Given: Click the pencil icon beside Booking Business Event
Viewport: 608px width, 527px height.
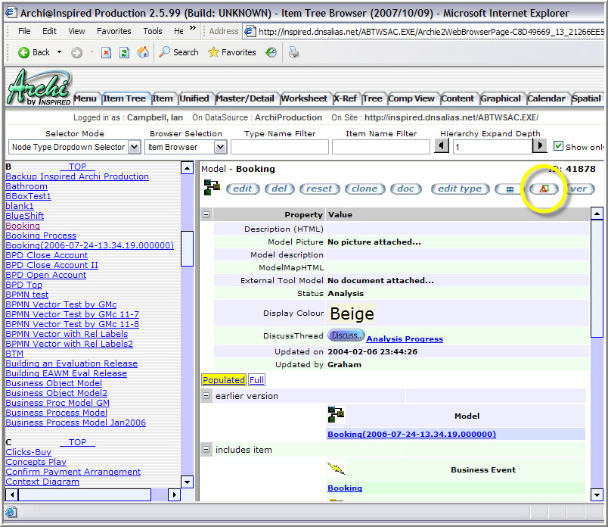Looking at the screenshot, I should tap(335, 468).
